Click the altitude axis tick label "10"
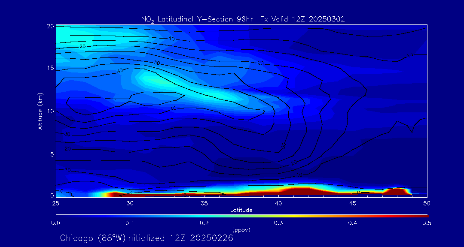 50,111
